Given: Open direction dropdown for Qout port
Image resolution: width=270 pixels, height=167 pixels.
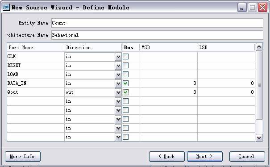Looking at the screenshot, I should 118,92.
